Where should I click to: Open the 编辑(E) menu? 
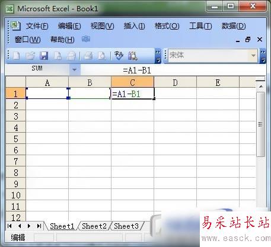point(69,26)
